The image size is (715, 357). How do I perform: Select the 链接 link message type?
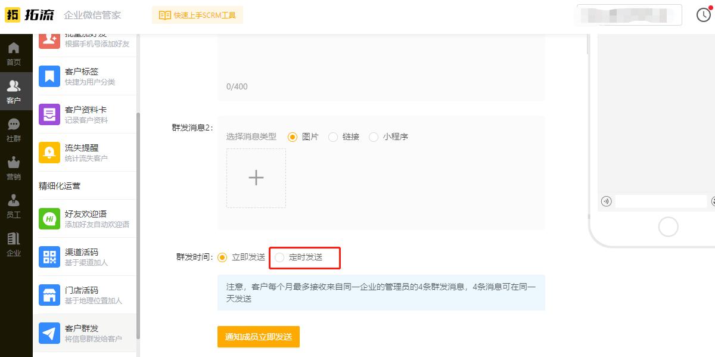tap(332, 136)
